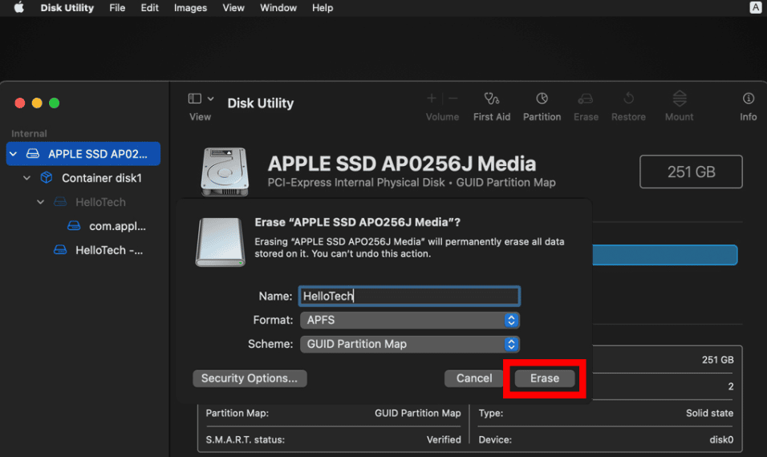
Task: Select the com.appl... snapshot entry
Action: (117, 226)
